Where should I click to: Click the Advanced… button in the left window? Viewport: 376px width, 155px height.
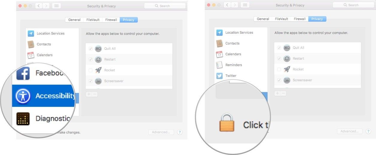point(161,132)
